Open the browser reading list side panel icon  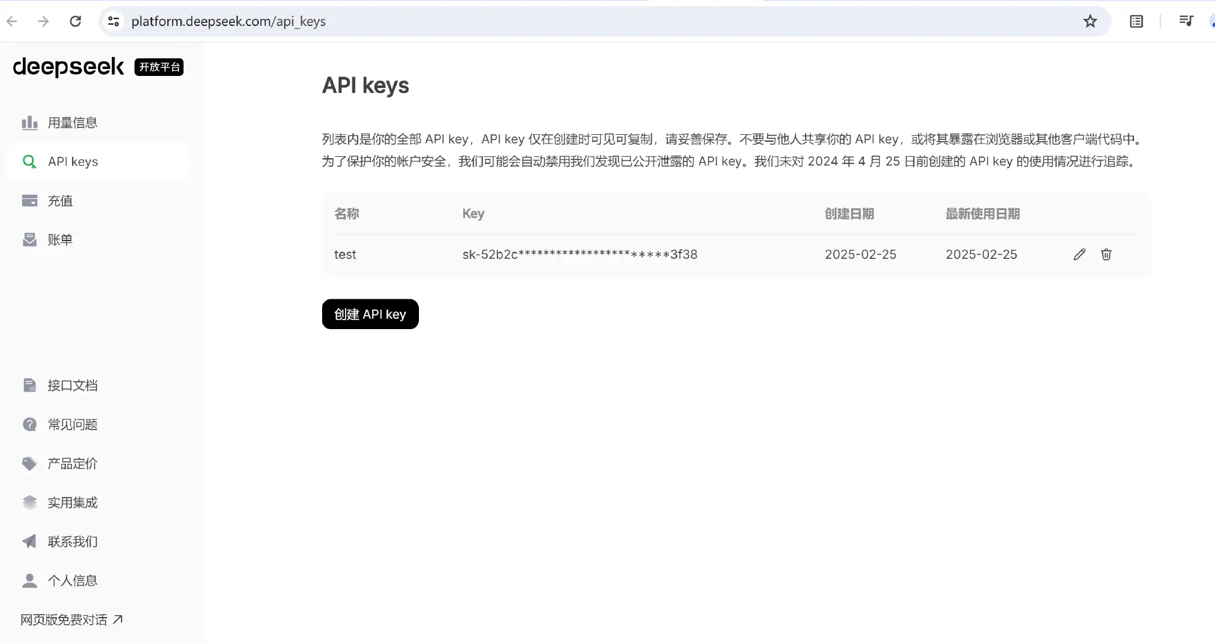(x=1137, y=22)
